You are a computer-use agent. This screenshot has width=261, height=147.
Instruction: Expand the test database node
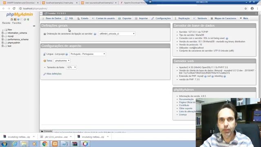[2, 46]
